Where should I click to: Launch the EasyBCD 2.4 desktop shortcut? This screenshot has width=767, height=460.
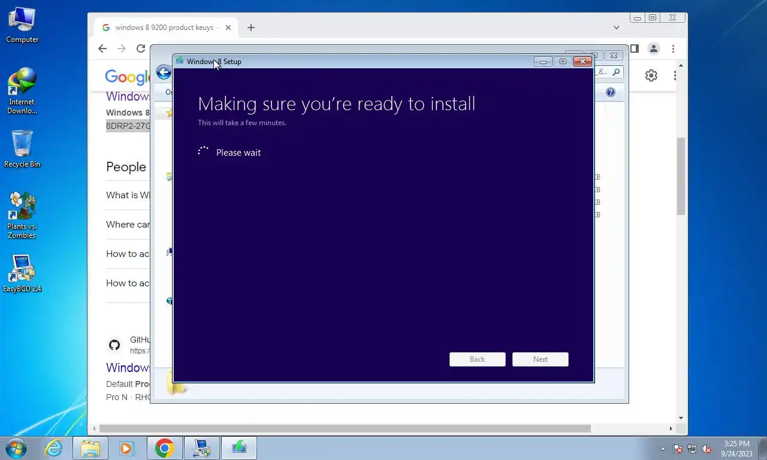22,274
